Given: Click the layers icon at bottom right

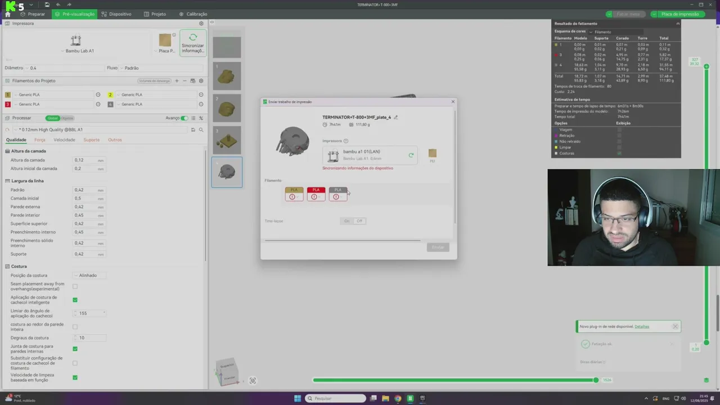Looking at the screenshot, I should point(706,380).
